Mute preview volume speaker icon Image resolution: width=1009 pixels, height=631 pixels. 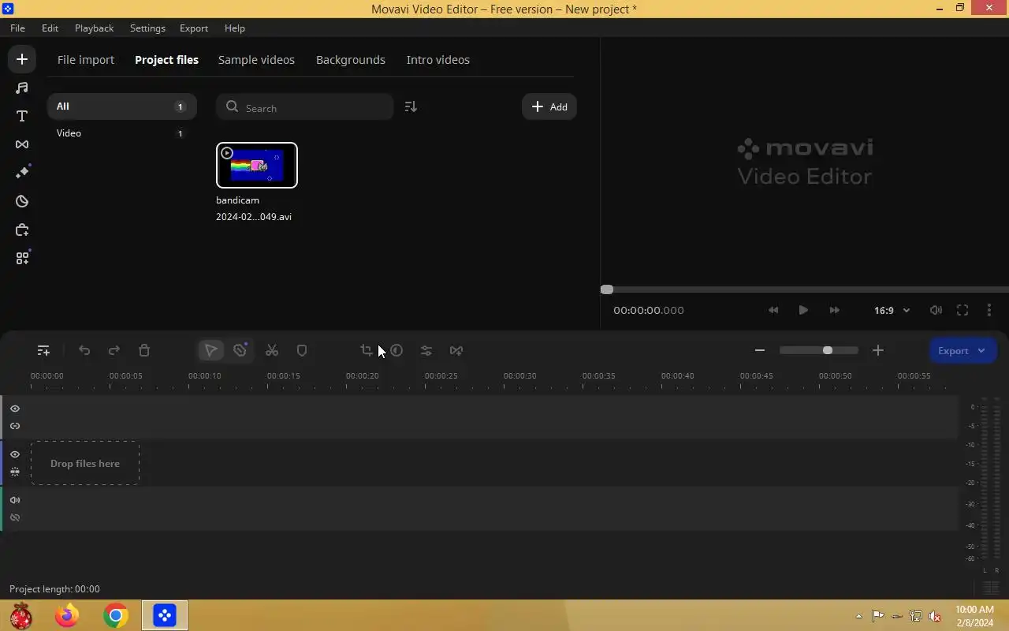936,310
